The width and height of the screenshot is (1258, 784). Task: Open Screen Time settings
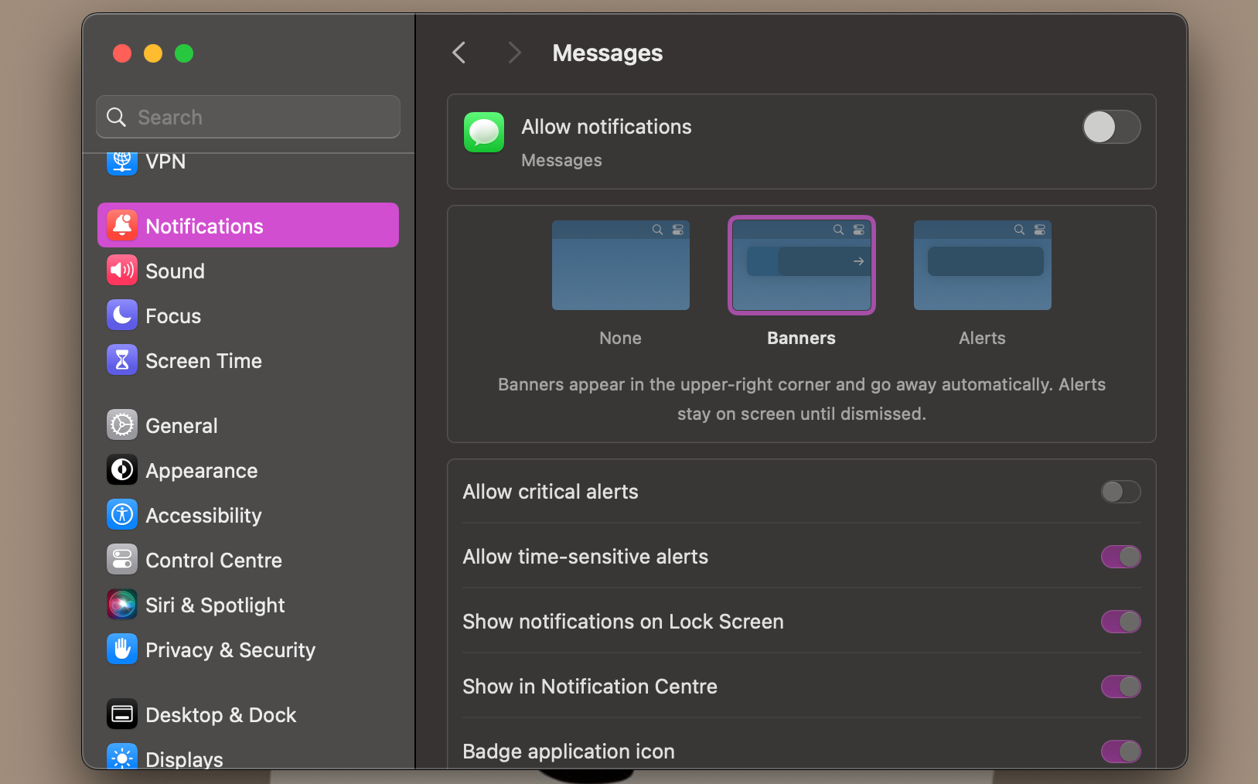click(121, 360)
